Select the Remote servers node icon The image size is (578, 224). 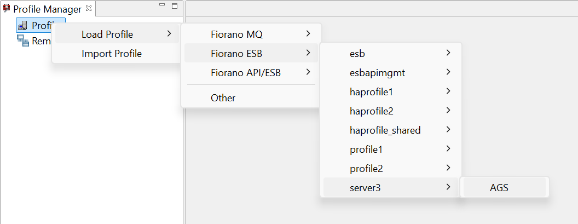click(x=23, y=41)
